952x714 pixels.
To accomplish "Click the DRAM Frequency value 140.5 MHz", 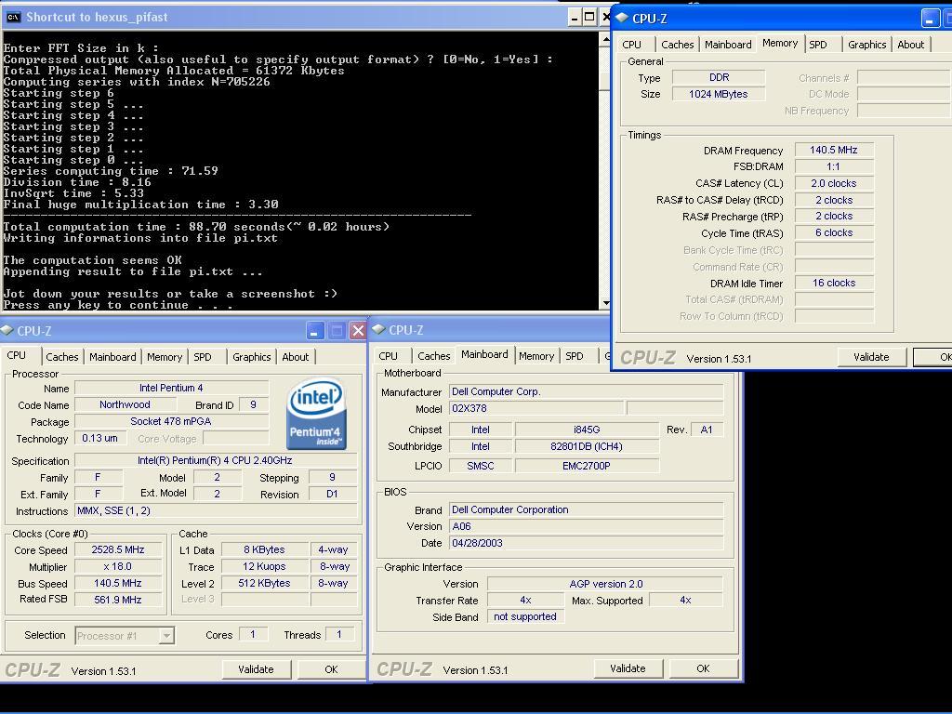I will [x=834, y=150].
